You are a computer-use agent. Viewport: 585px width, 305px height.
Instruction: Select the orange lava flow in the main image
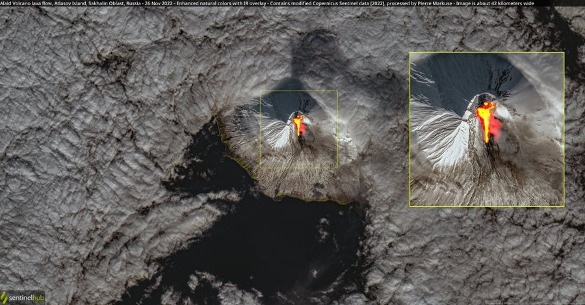click(298, 125)
